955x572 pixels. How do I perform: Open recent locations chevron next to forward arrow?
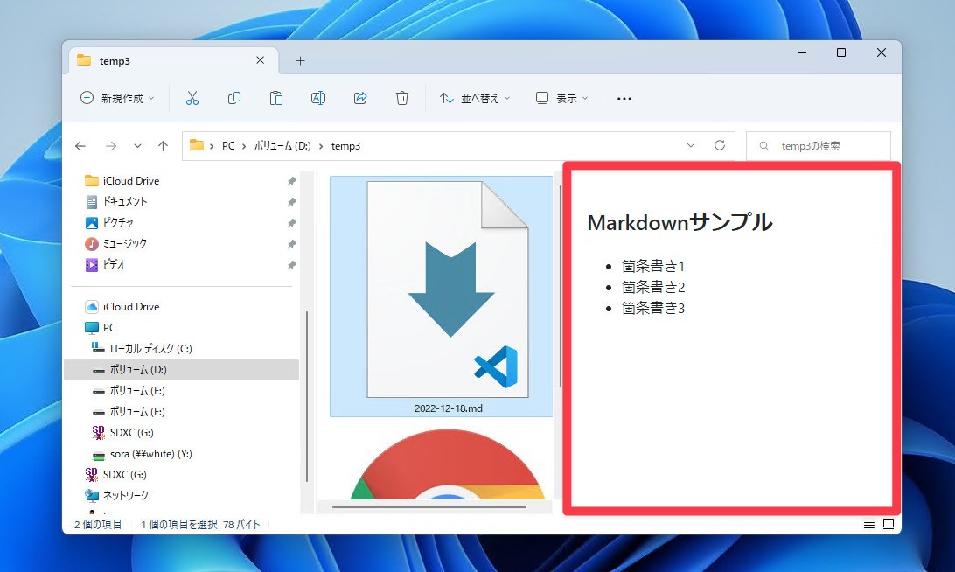point(137,146)
